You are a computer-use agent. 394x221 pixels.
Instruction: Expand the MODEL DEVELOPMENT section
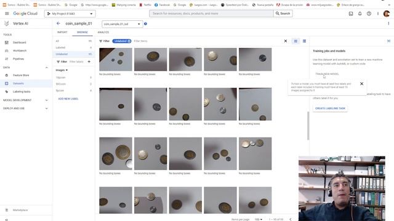(x=47, y=100)
